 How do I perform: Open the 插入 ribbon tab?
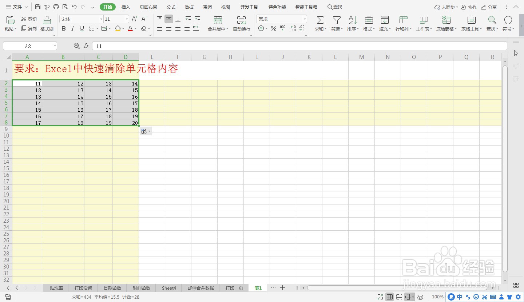(x=126, y=7)
